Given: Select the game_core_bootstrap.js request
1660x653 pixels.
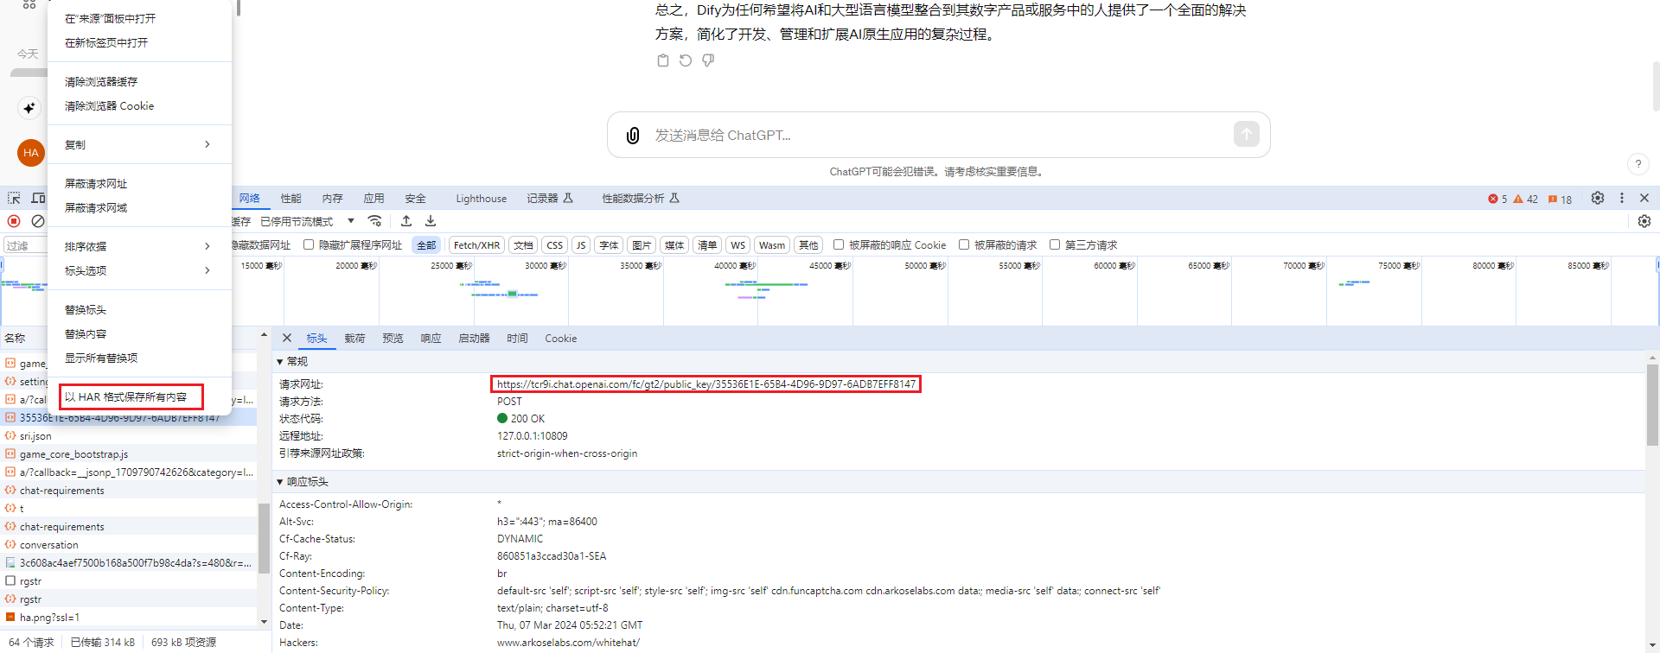Looking at the screenshot, I should (x=129, y=453).
